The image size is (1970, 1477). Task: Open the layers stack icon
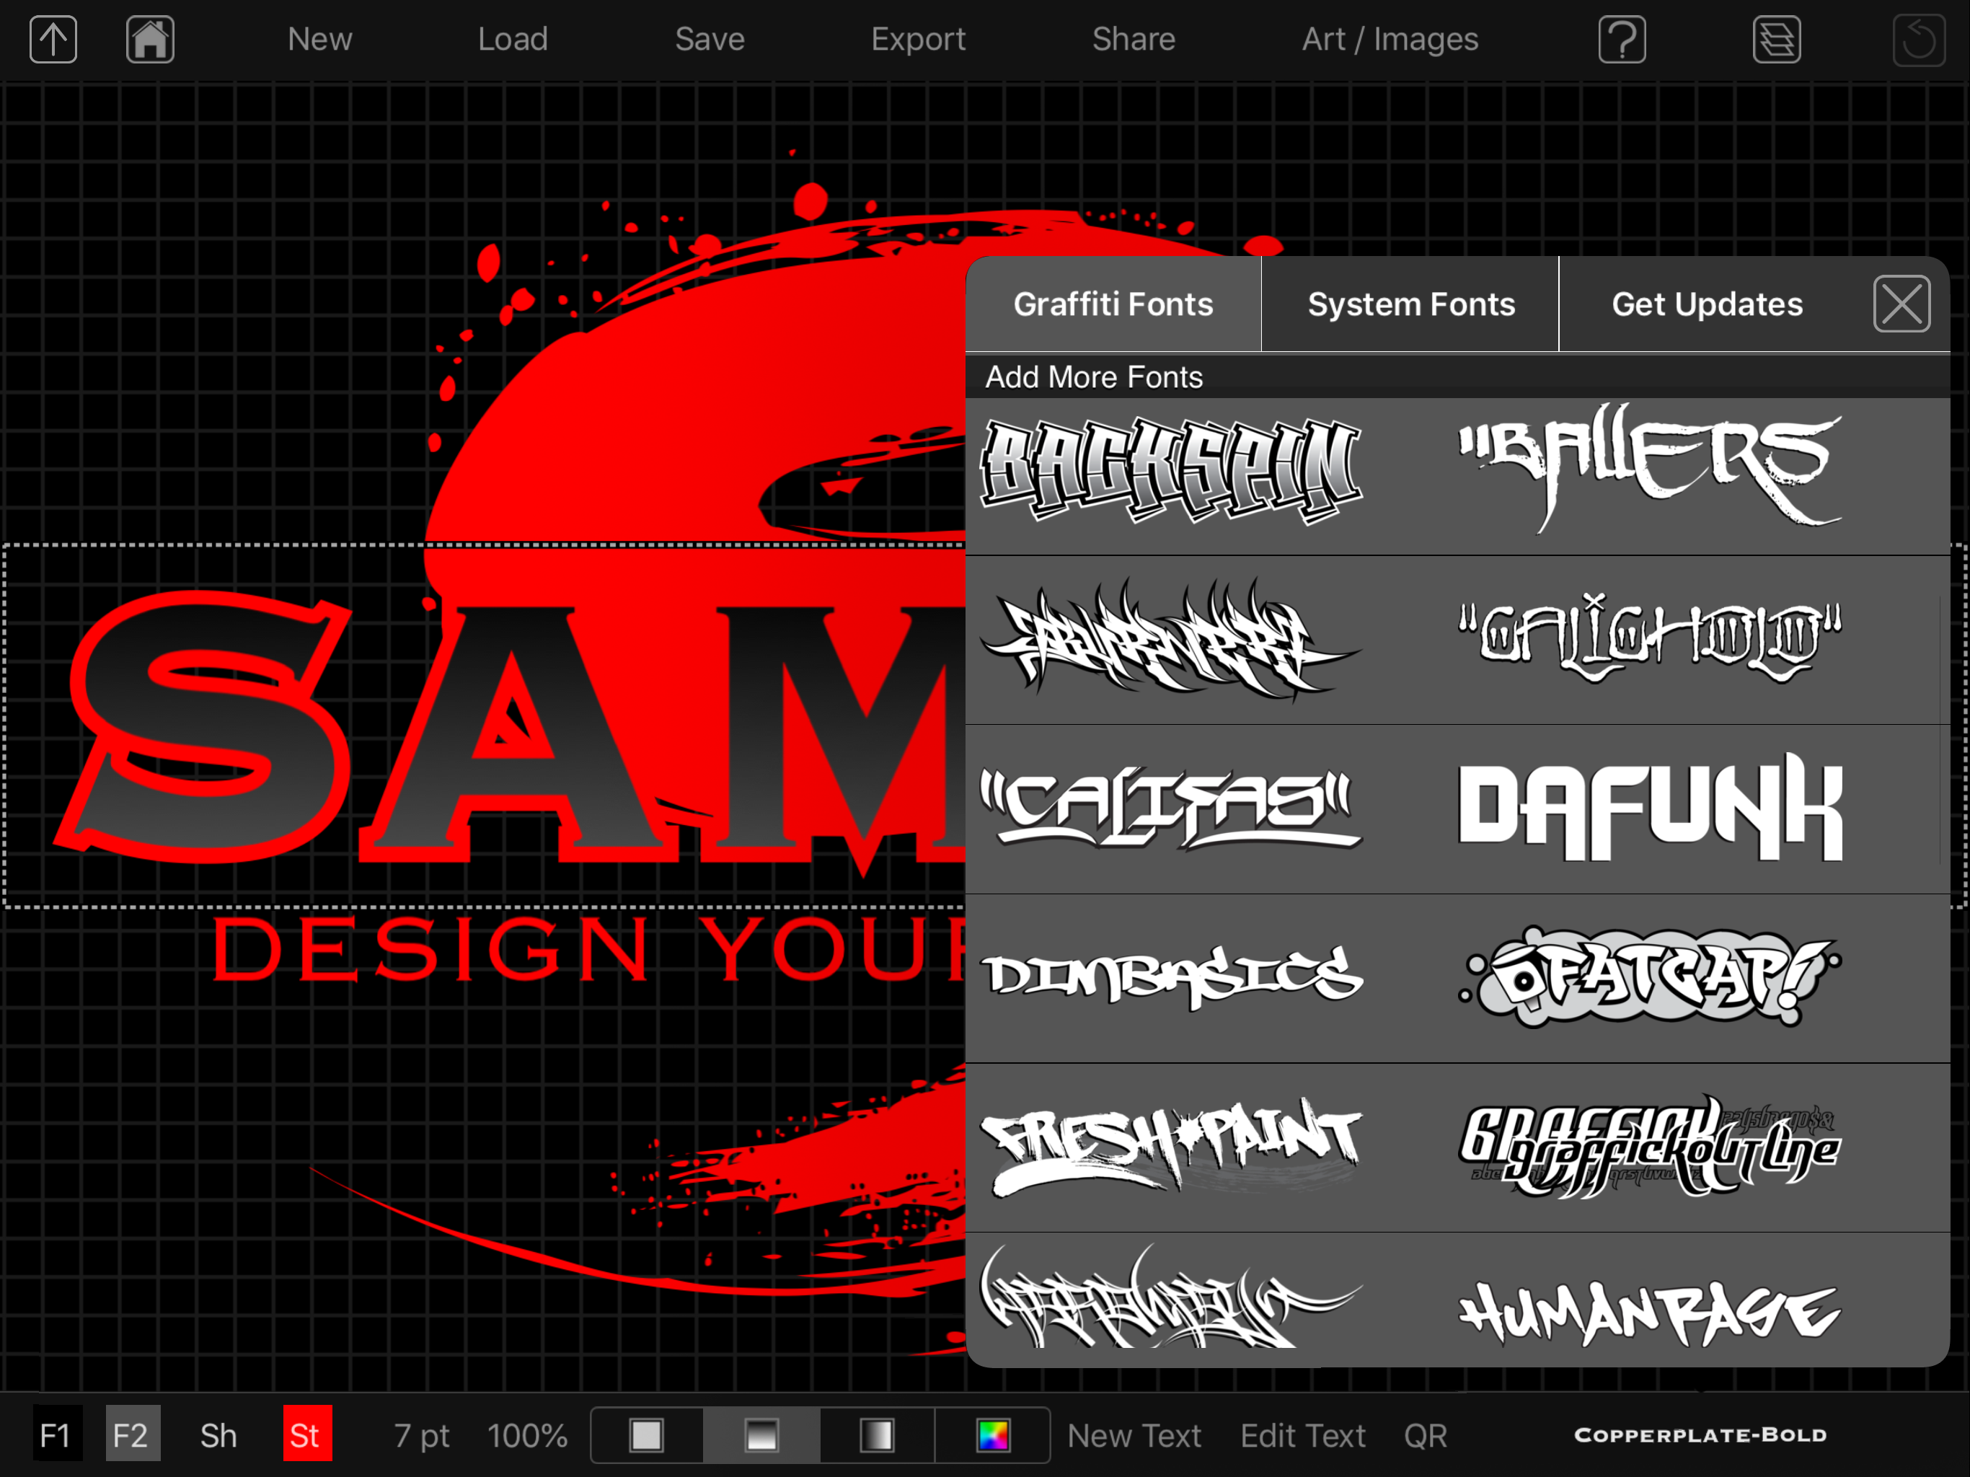pos(1777,39)
